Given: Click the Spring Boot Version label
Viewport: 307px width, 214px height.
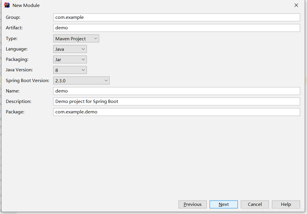Looking at the screenshot, I should pos(28,81).
